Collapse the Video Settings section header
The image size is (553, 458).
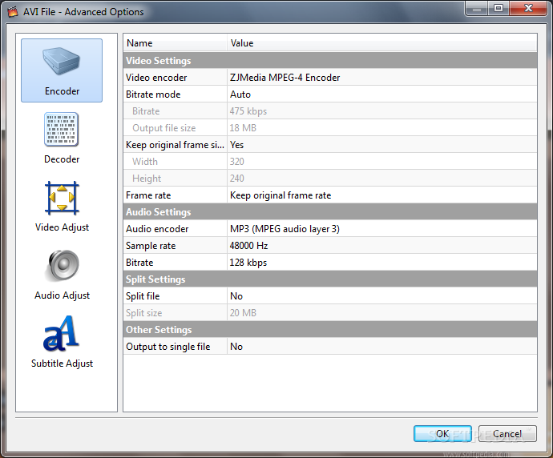(x=330, y=61)
